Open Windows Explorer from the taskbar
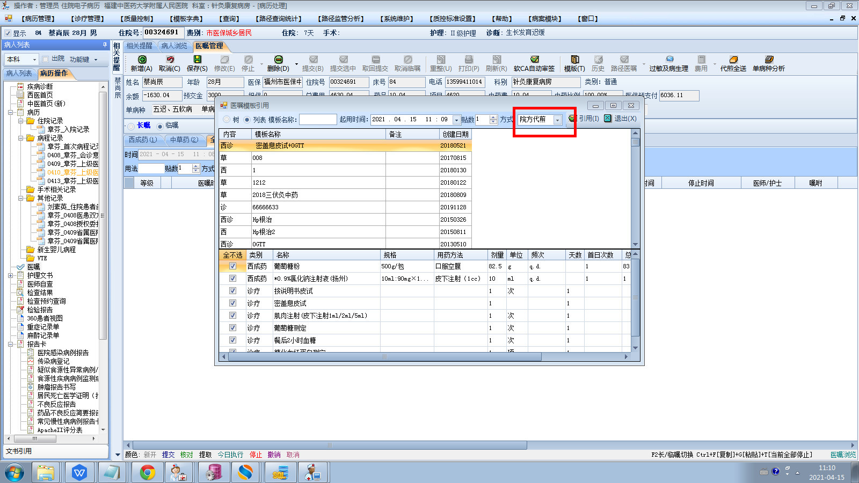The height and width of the screenshot is (483, 859). pyautogui.click(x=46, y=472)
